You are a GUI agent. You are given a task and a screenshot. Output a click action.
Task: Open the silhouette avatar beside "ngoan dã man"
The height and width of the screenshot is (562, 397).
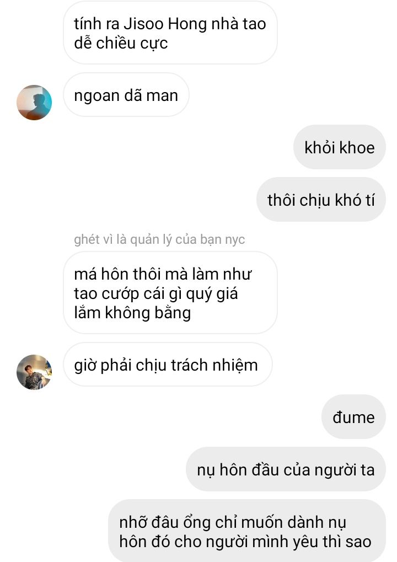pyautogui.click(x=34, y=103)
